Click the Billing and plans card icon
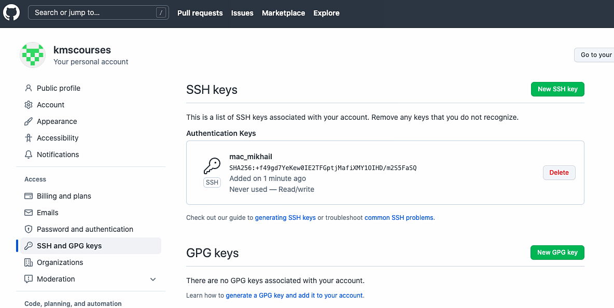The image size is (614, 308). tap(29, 196)
